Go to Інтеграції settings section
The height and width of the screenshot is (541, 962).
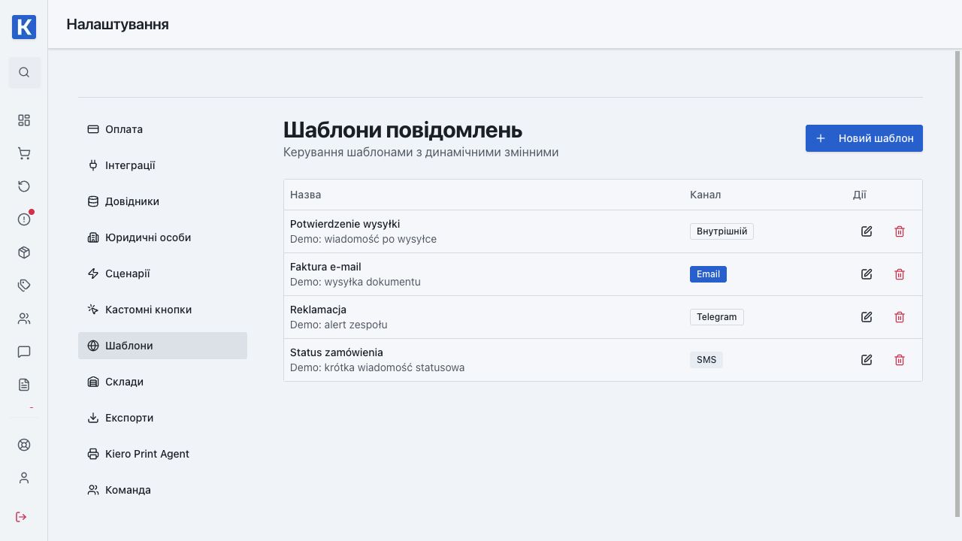(x=162, y=165)
